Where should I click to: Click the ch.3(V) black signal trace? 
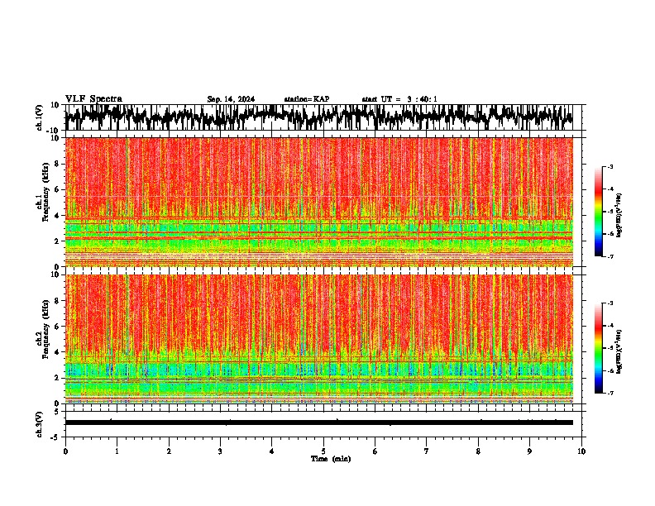click(x=319, y=422)
